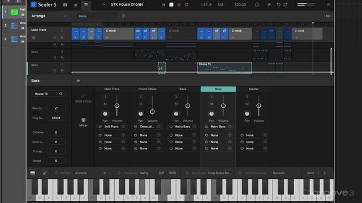Viewport: 362px width, 203px height.
Task: Select the highlighted Bass mixer channel header
Action: (x=218, y=89)
